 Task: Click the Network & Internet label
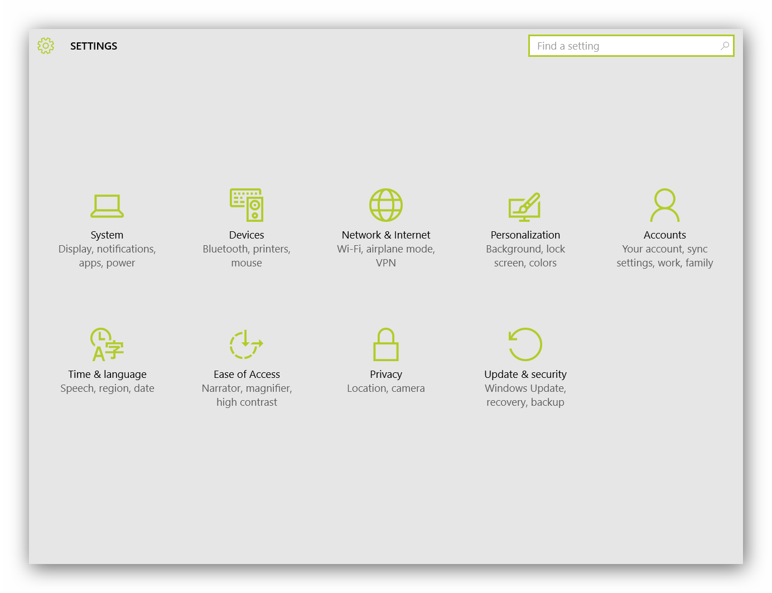386,235
